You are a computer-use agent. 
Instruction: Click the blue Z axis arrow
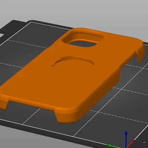pos(126,139)
